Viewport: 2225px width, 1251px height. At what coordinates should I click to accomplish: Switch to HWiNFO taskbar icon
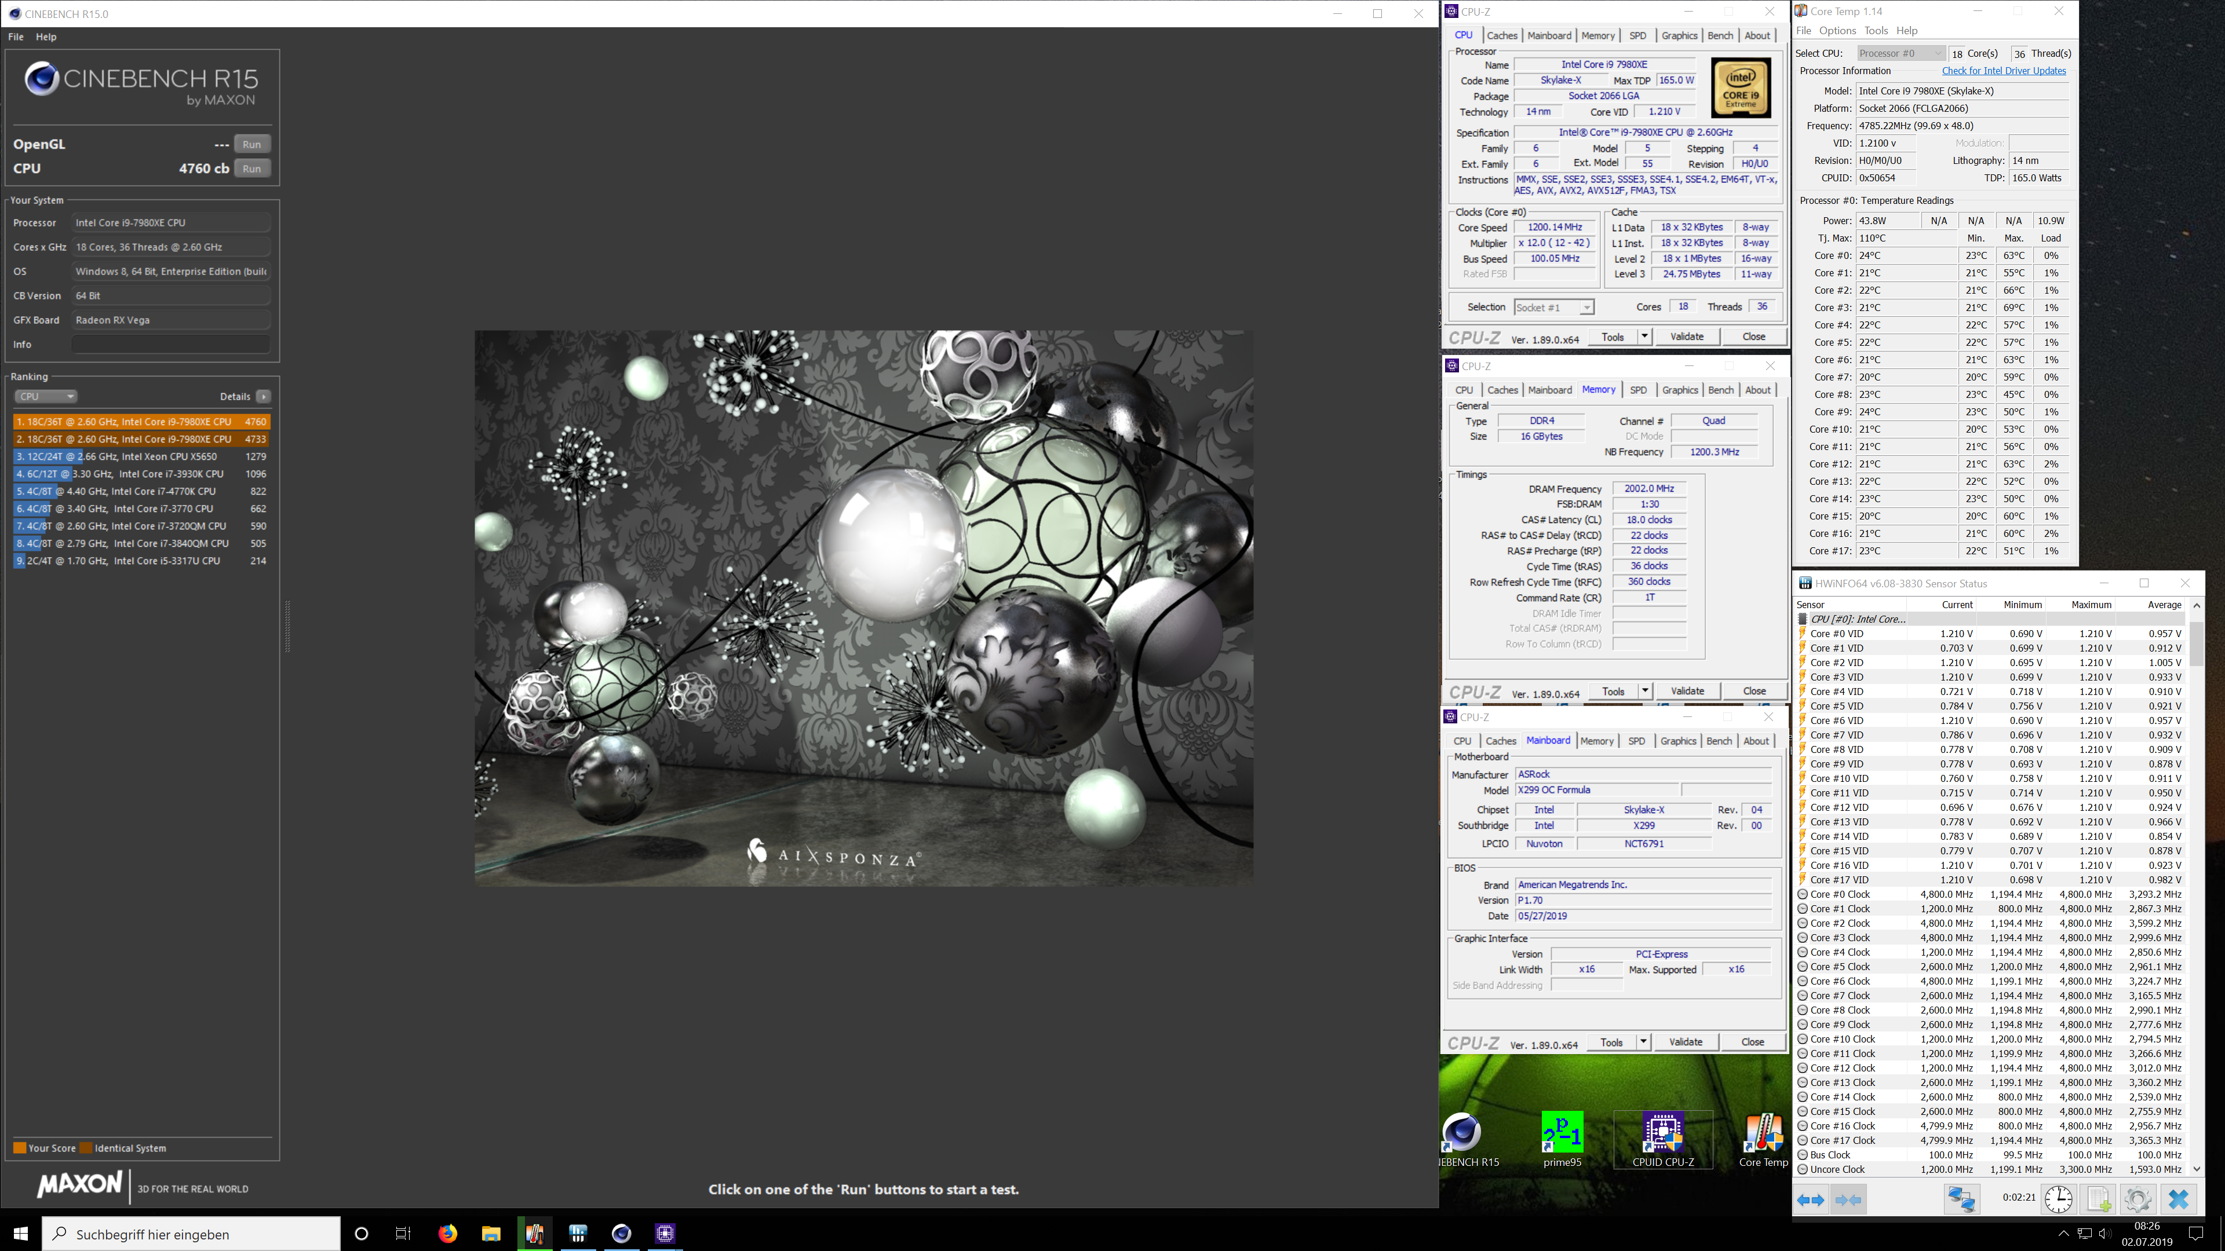pyautogui.click(x=578, y=1233)
